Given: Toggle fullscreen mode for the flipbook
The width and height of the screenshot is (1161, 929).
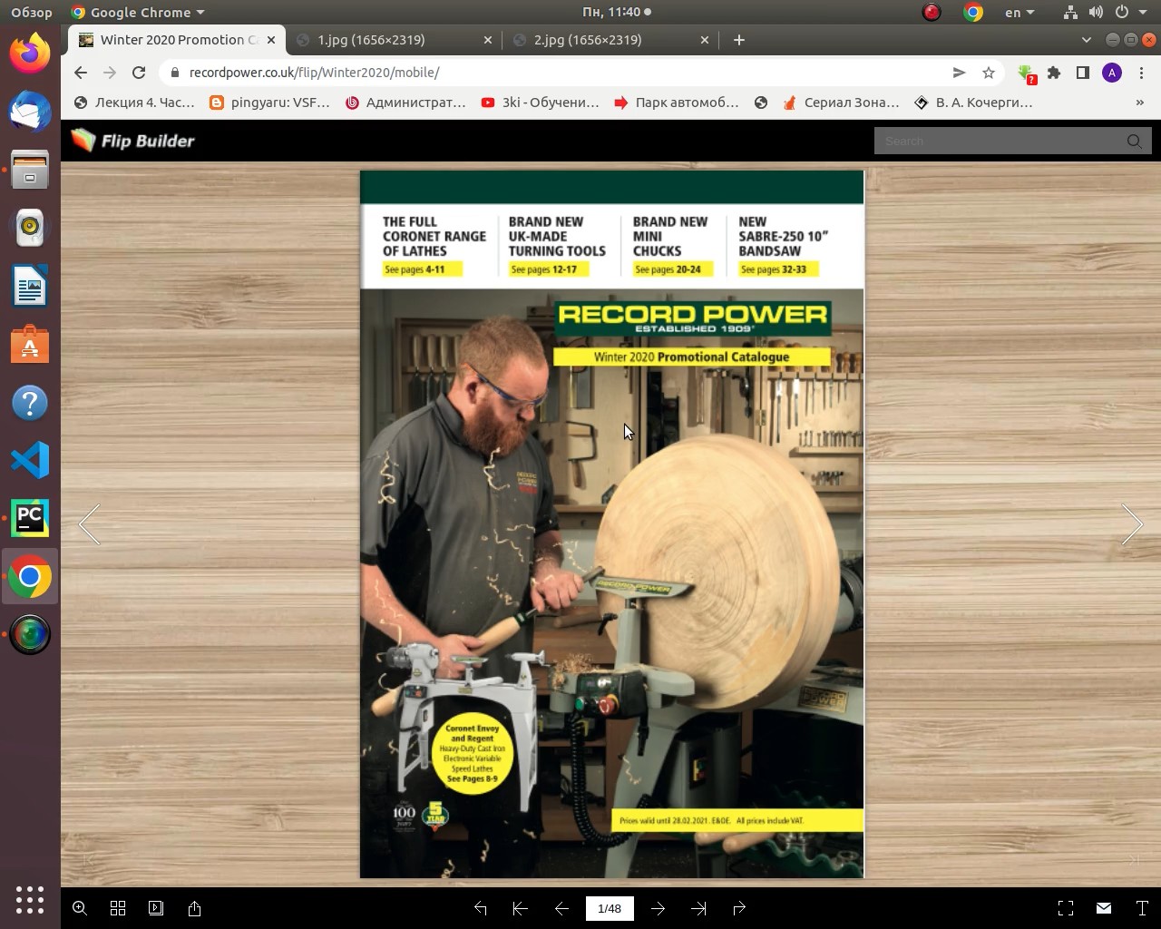Looking at the screenshot, I should point(1066,908).
